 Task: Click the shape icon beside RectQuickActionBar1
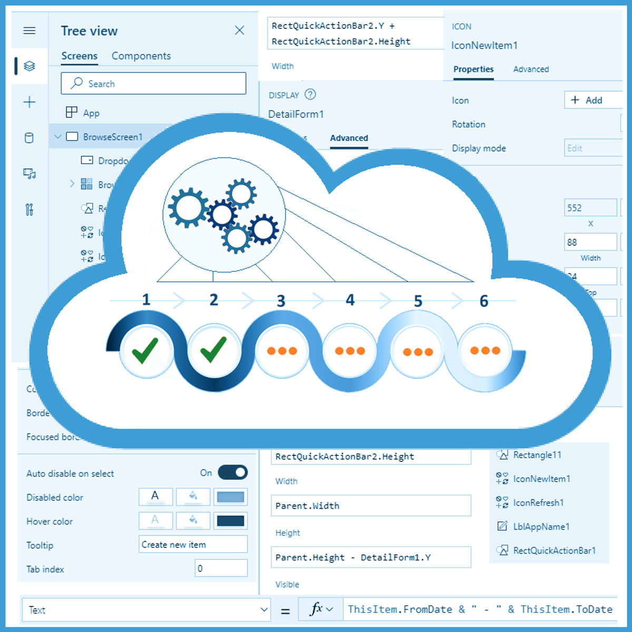(502, 550)
